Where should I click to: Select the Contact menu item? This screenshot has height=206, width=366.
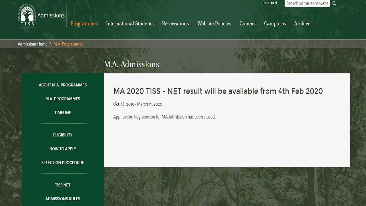tap(248, 23)
